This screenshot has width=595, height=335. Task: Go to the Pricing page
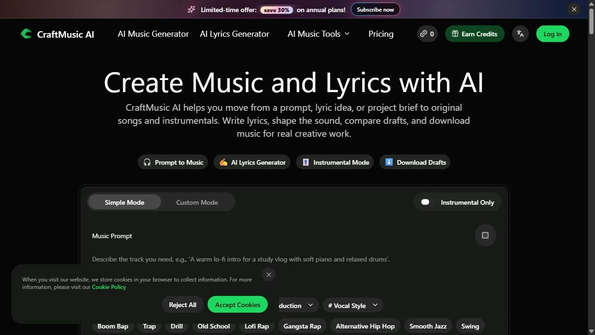[381, 34]
